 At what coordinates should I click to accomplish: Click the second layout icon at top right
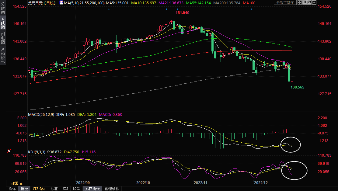point(305,3)
